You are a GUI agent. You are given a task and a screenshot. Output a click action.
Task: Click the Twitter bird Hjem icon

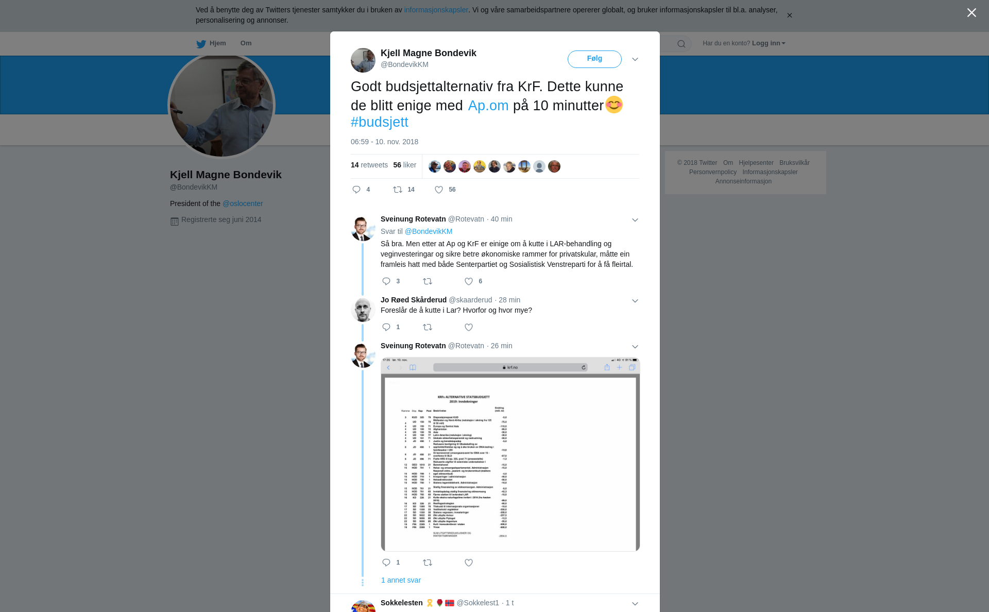pos(201,44)
